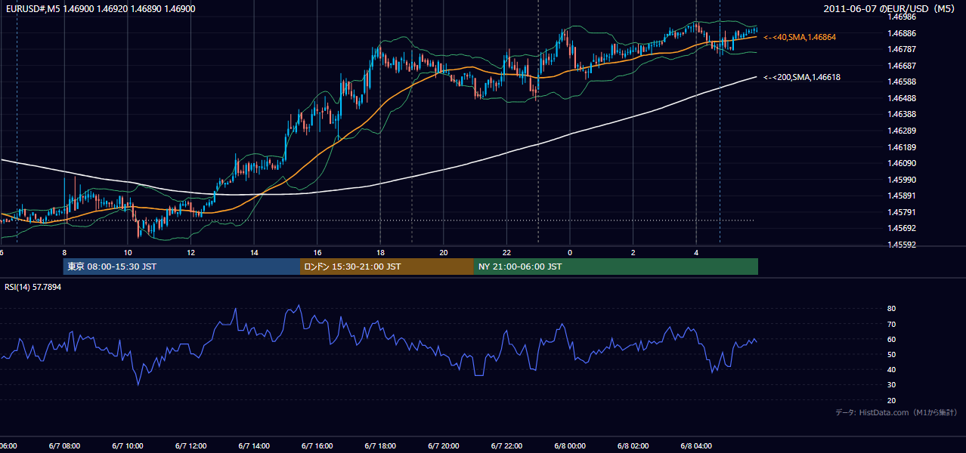Click hour label 14 under price chart
The width and height of the screenshot is (966, 453).
tap(254, 252)
